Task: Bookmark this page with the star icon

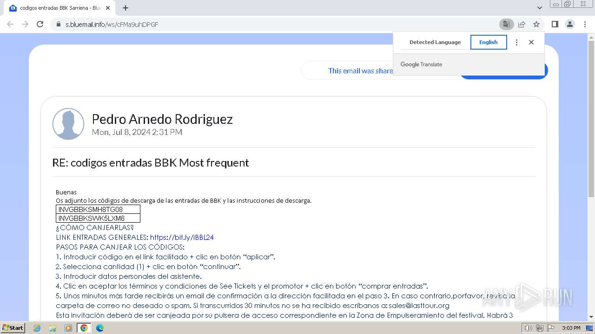Action: click(536, 24)
